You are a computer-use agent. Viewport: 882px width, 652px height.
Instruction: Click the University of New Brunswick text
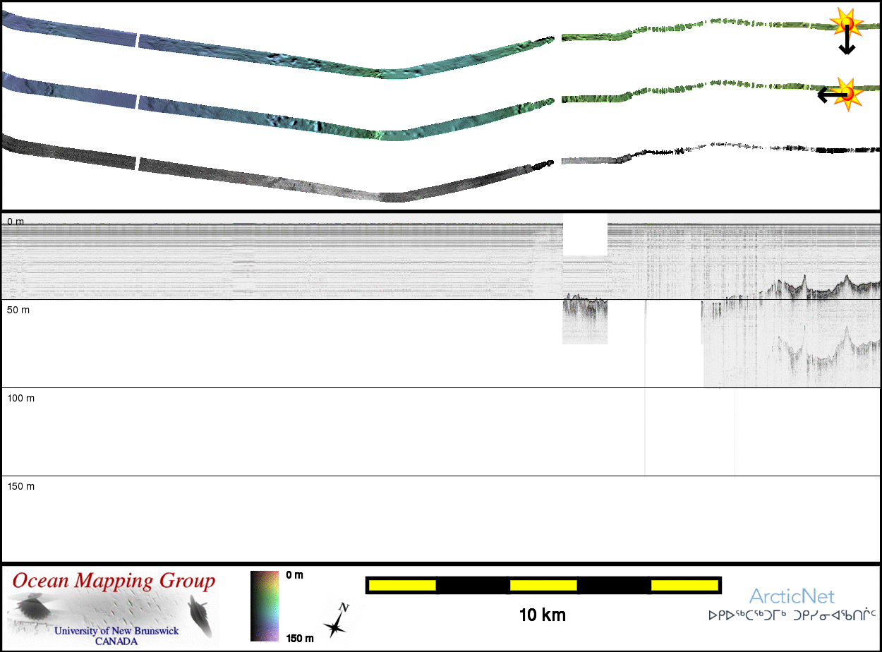click(x=116, y=631)
